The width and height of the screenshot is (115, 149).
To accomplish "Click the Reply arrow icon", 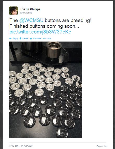I will 10,38.
